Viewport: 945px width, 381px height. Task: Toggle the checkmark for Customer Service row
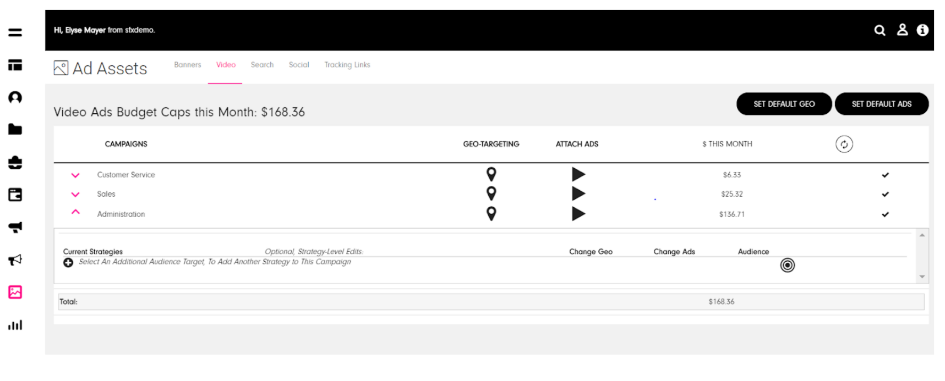coord(885,175)
